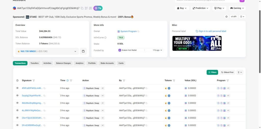Open the token wallet icon beside MNGO

pos(83,51)
